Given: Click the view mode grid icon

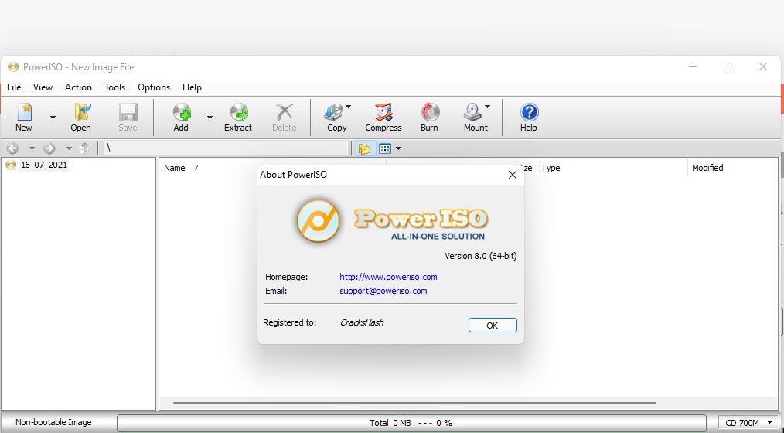Looking at the screenshot, I should (384, 148).
